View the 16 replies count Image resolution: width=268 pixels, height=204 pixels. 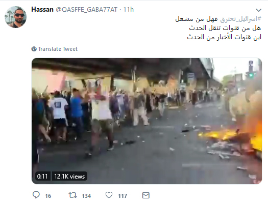coord(48,196)
